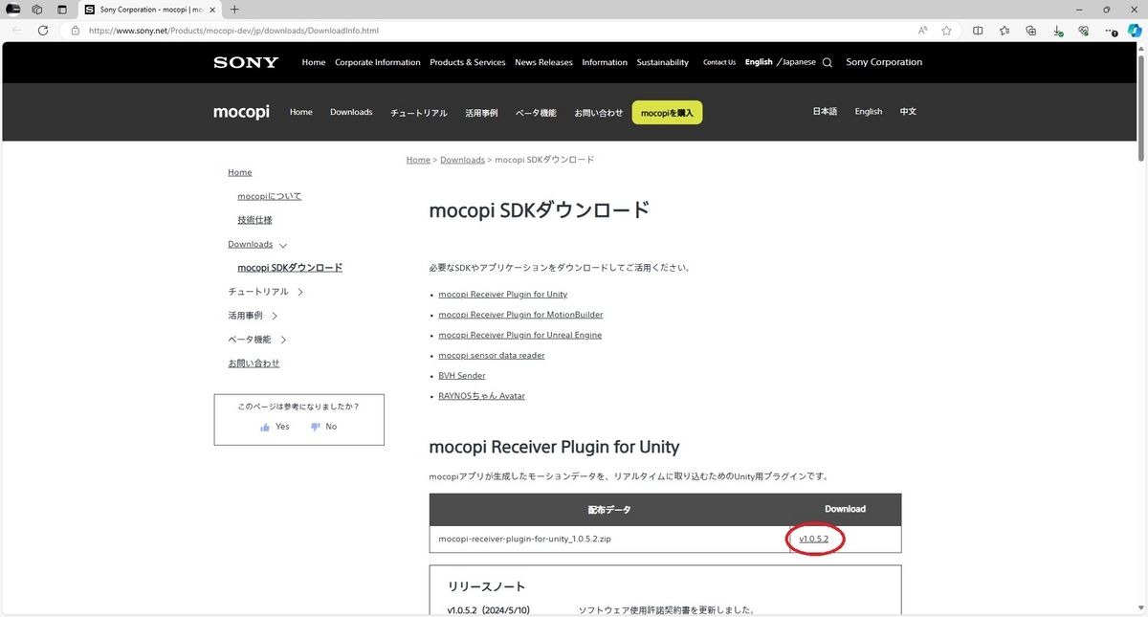Open the tab actions menu icon
The image size is (1148, 617).
click(62, 10)
